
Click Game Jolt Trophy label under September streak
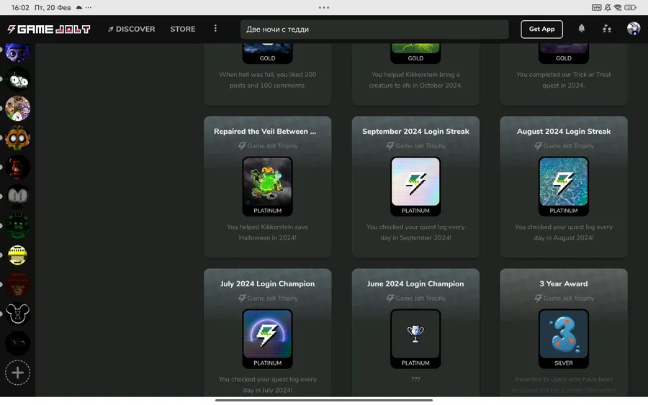click(415, 146)
